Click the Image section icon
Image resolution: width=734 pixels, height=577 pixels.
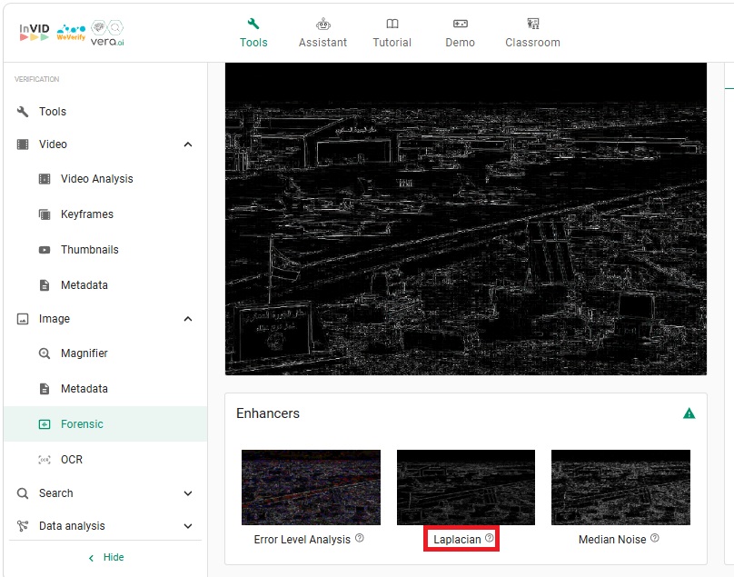coord(23,319)
